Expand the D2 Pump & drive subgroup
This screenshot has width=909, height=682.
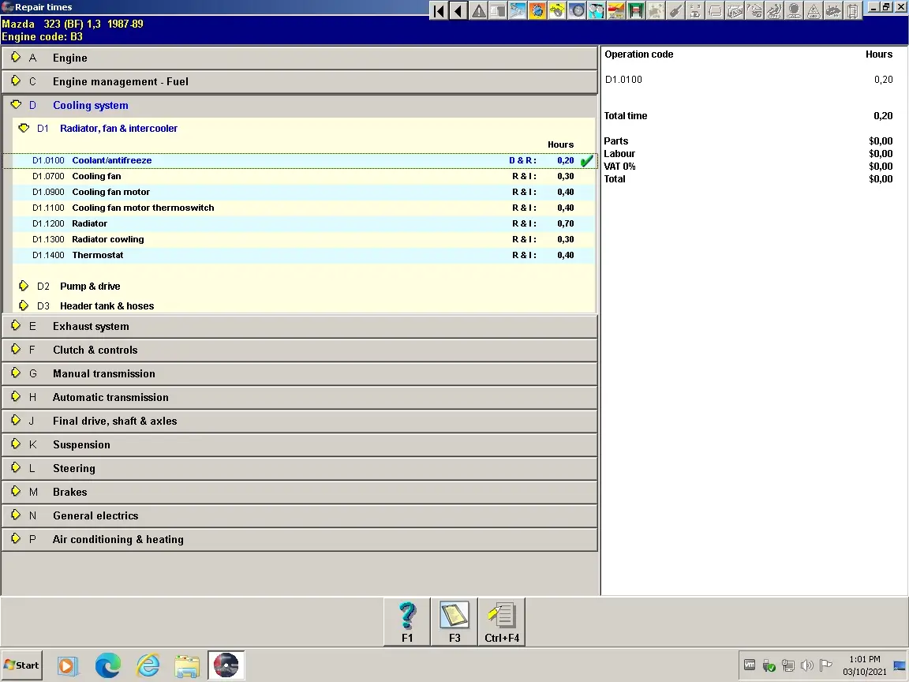pos(24,286)
